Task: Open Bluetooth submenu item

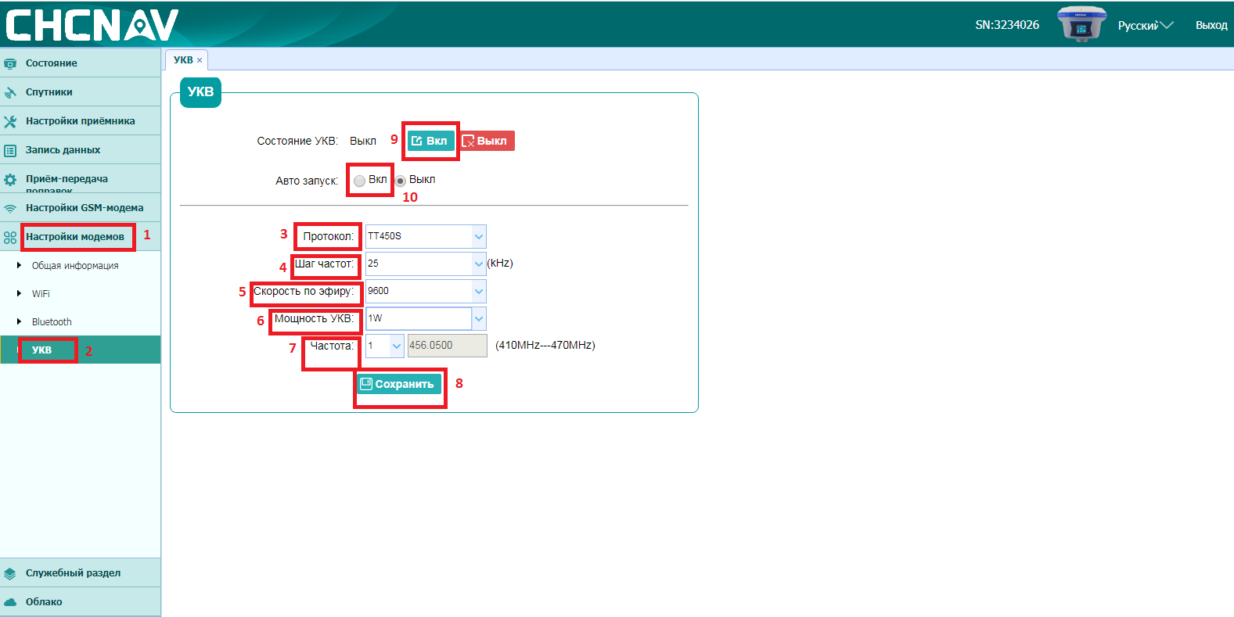Action: click(81, 322)
